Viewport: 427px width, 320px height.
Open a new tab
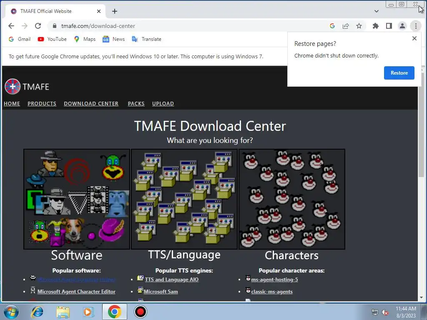115,11
